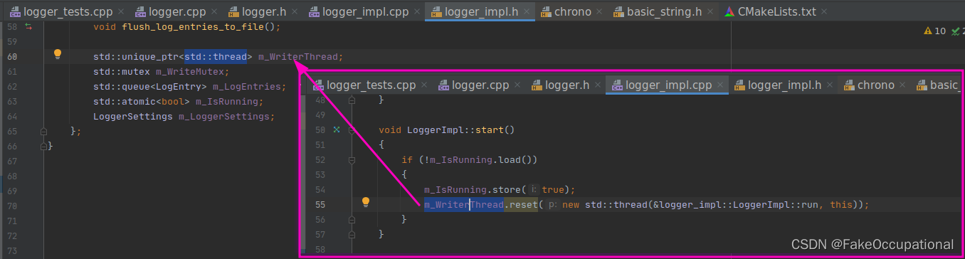
Task: Close logger.h tab in top tab bar
Action: (x=295, y=12)
